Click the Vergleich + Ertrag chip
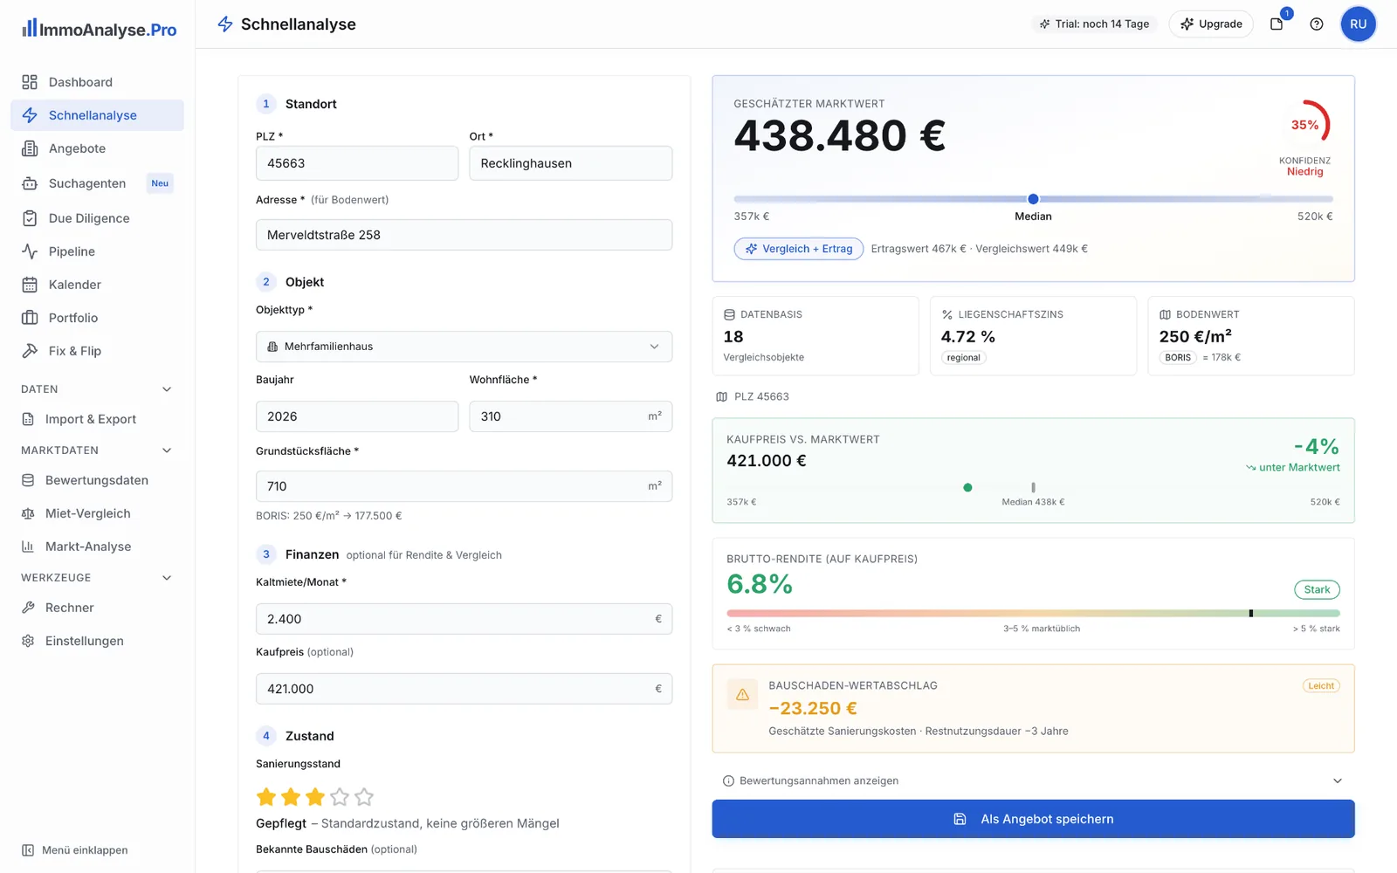This screenshot has height=873, width=1397. coord(799,249)
